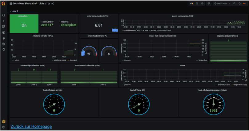Click the Add panel toolbar button
Image resolution: width=249 pixels, height=131 pixels.
pos(191,4)
